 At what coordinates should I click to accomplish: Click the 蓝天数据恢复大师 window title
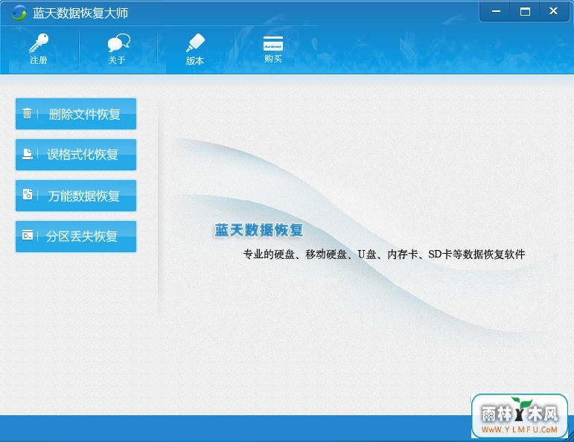point(80,13)
